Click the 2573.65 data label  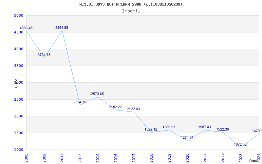click(x=97, y=94)
